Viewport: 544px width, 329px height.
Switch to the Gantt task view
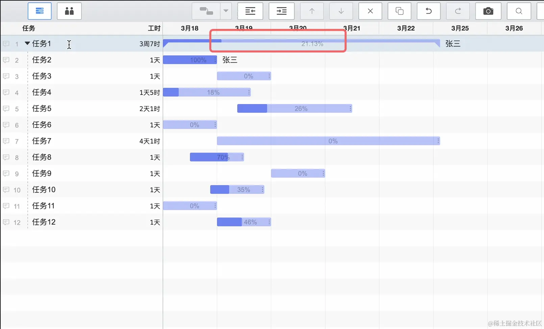pos(40,11)
